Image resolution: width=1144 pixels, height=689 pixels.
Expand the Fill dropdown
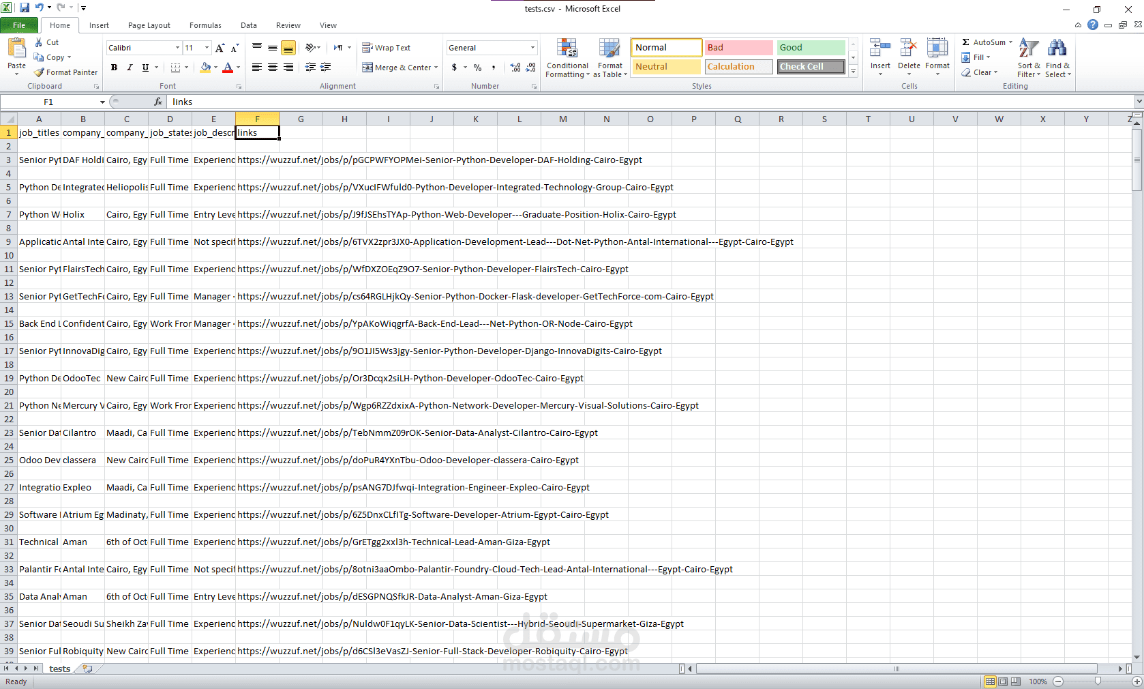point(988,57)
